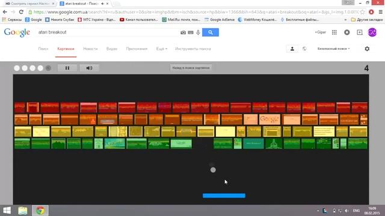Viewport: 385px width, 216px height.
Task: Mute the atari breakout tab audio
Action: tap(103, 4)
